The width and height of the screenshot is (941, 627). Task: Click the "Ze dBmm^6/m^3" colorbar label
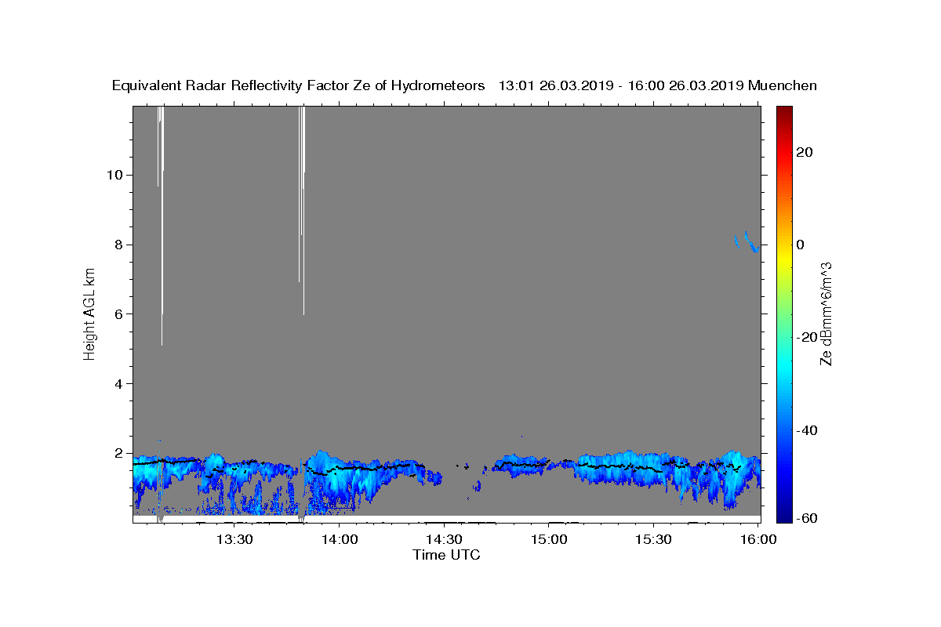826,313
